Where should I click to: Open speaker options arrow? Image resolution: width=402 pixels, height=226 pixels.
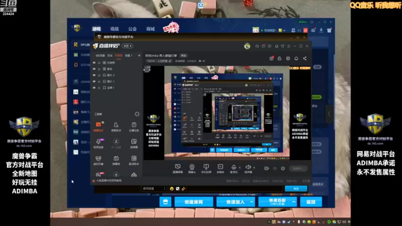tap(254, 167)
